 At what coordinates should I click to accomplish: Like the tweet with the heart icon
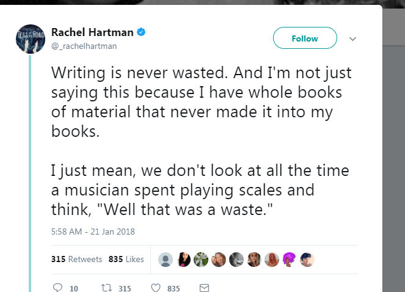point(155,288)
